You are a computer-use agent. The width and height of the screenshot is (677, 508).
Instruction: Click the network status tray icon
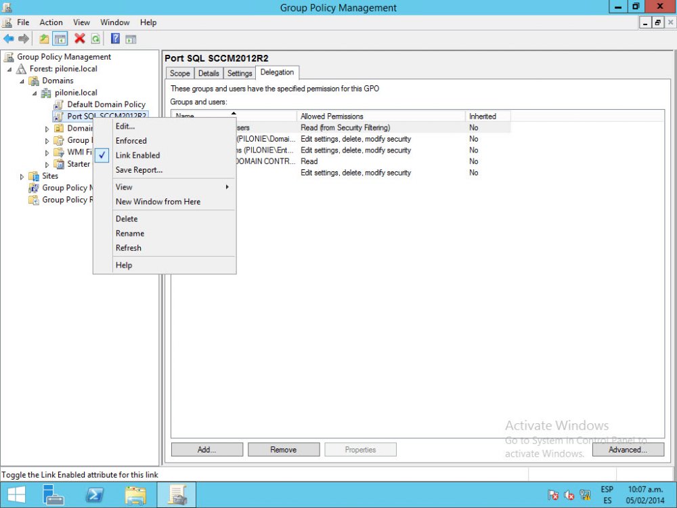coord(585,495)
